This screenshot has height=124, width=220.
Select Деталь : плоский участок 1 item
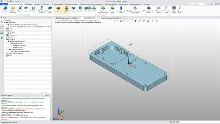click(21, 51)
